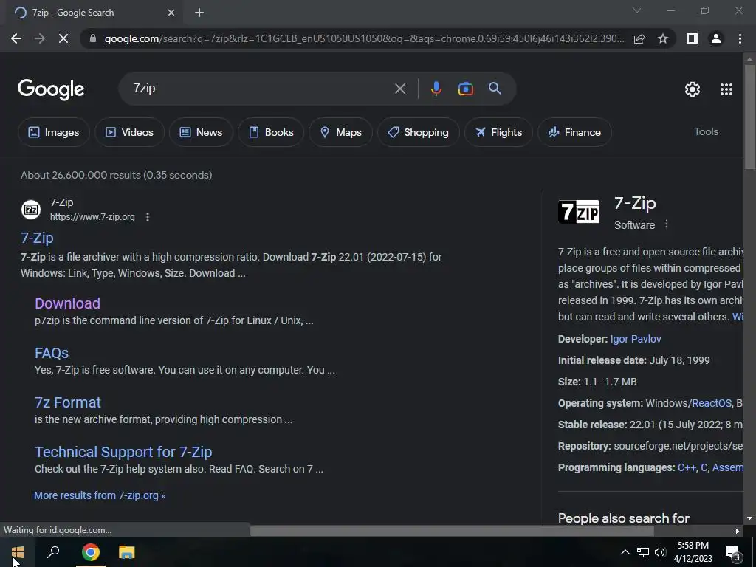Click the horizontal scrollbar thumb

click(x=452, y=531)
